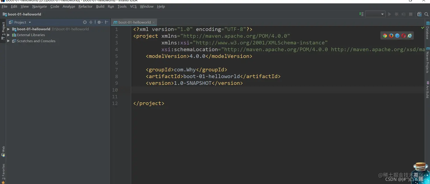
Task: Open in Safari browser icon
Action: click(x=397, y=36)
